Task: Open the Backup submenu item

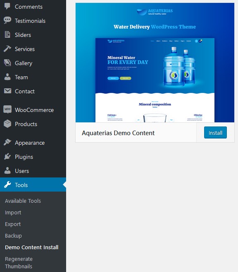Action: coord(13,236)
